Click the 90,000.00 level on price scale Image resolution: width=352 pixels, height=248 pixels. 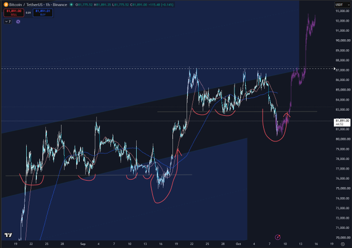[343, 40]
